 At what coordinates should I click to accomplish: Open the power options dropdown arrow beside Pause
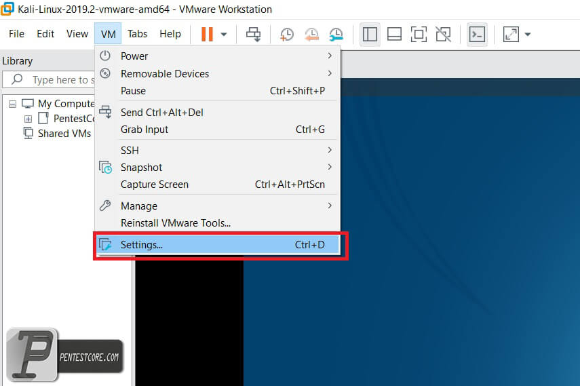[224, 35]
